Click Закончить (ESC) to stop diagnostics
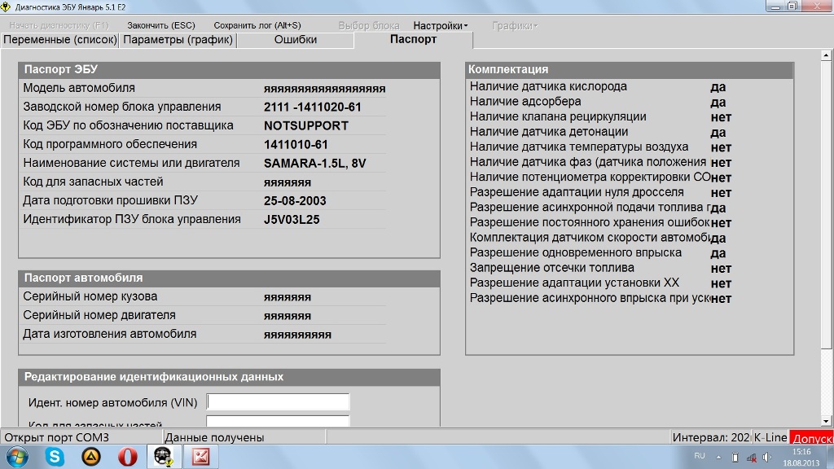Viewport: 834px width, 469px height. [x=161, y=25]
